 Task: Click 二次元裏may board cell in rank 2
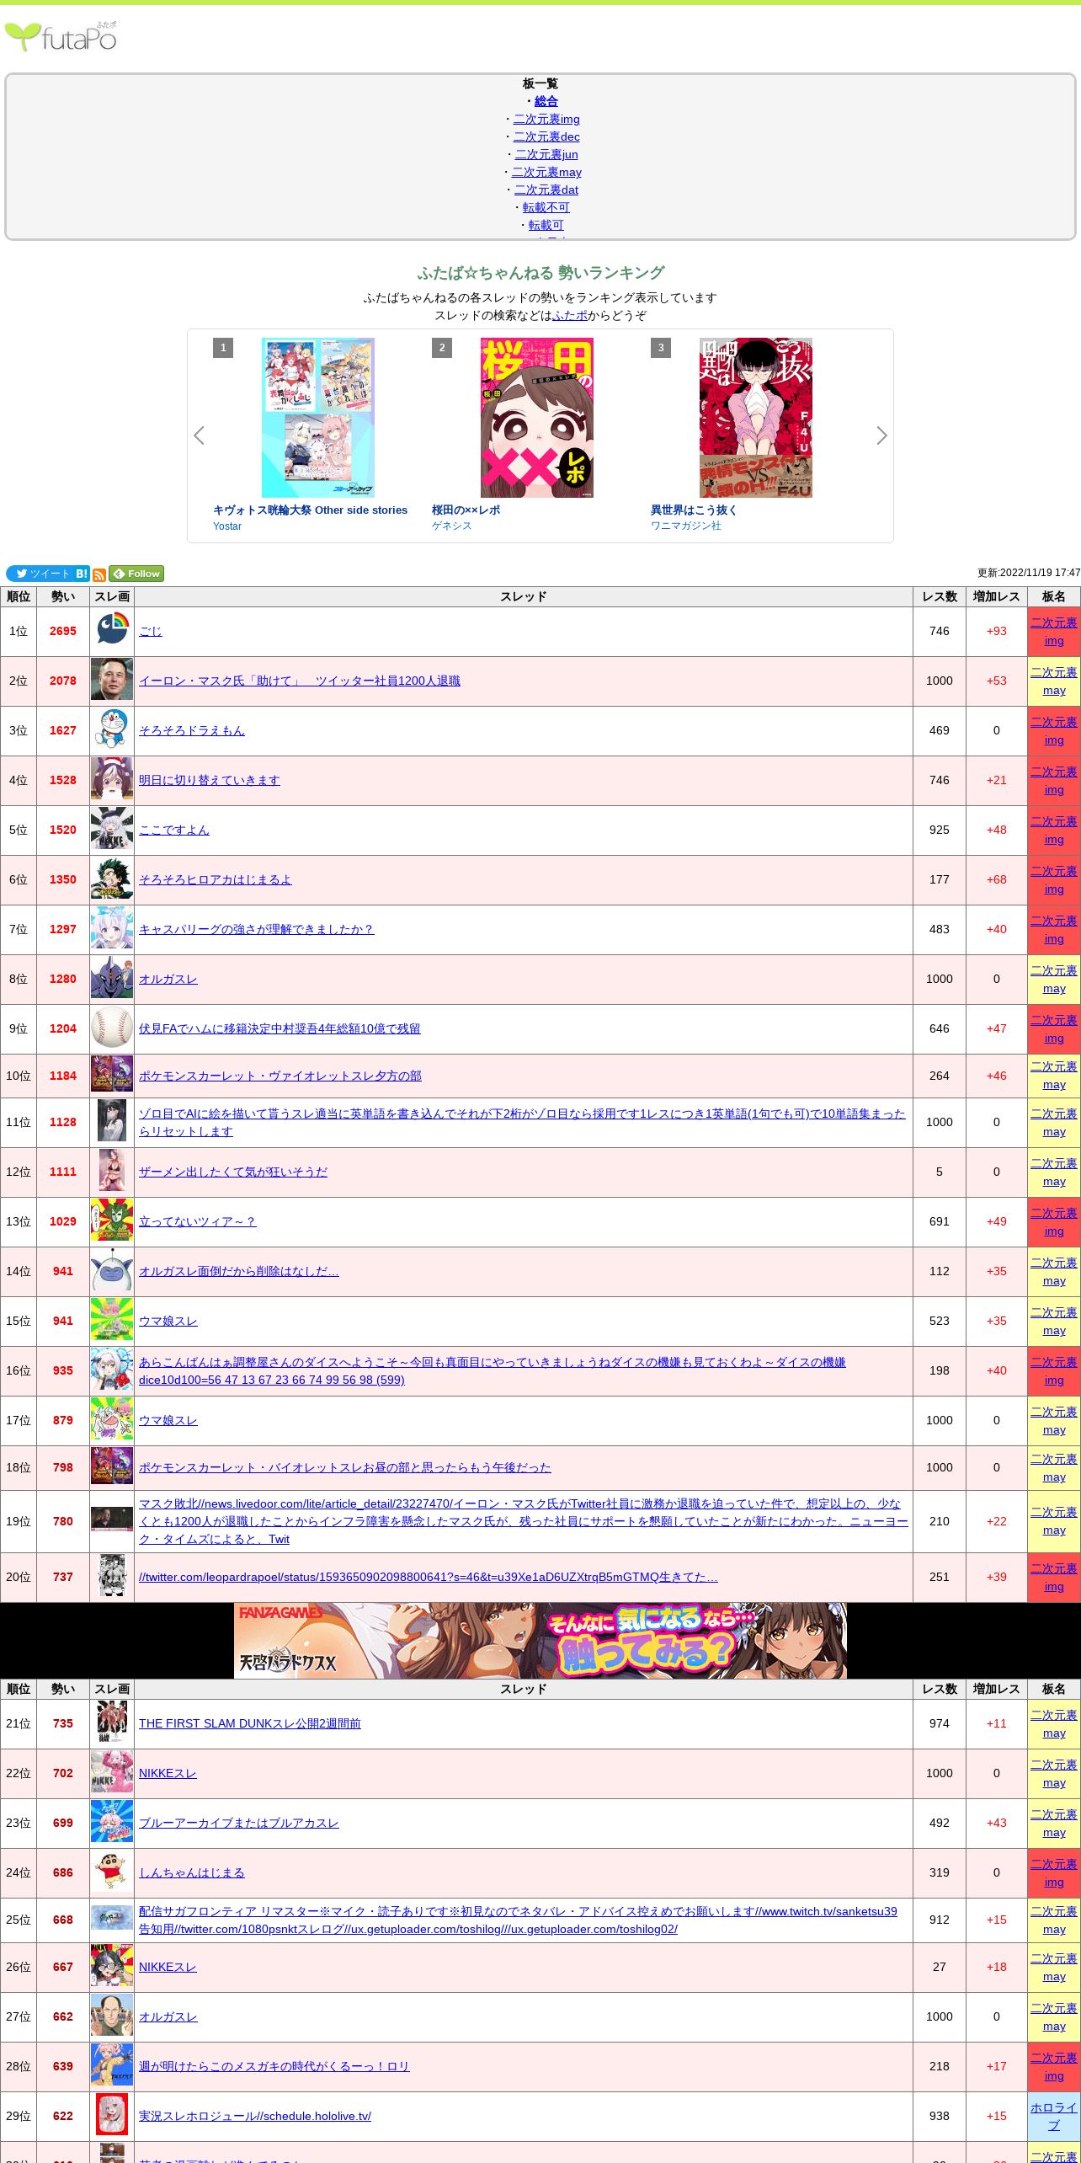click(x=1053, y=681)
